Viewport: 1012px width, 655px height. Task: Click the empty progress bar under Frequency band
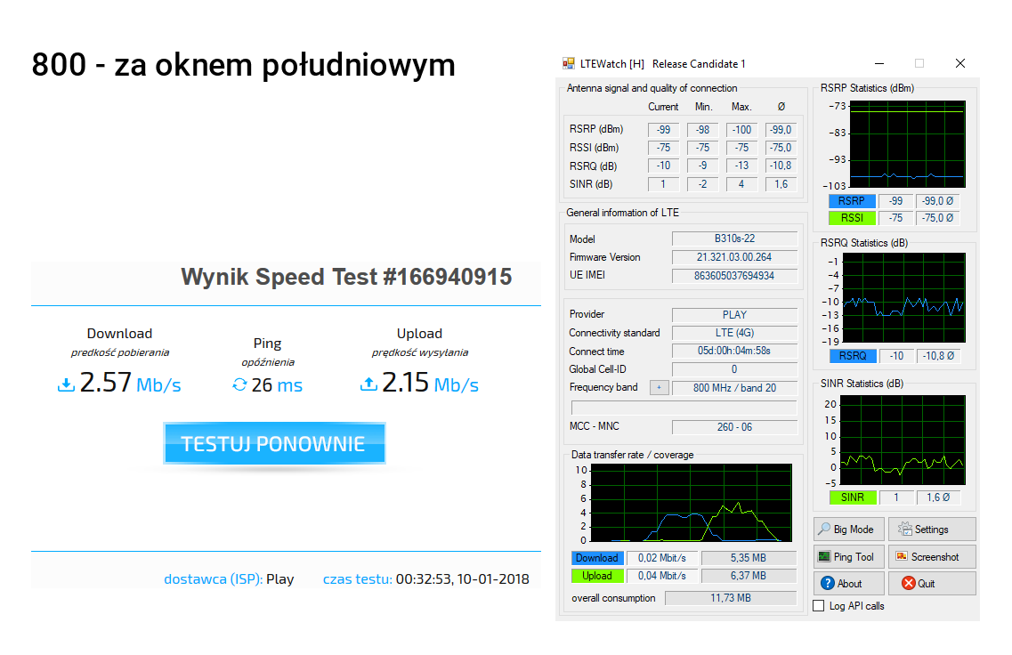tap(684, 408)
